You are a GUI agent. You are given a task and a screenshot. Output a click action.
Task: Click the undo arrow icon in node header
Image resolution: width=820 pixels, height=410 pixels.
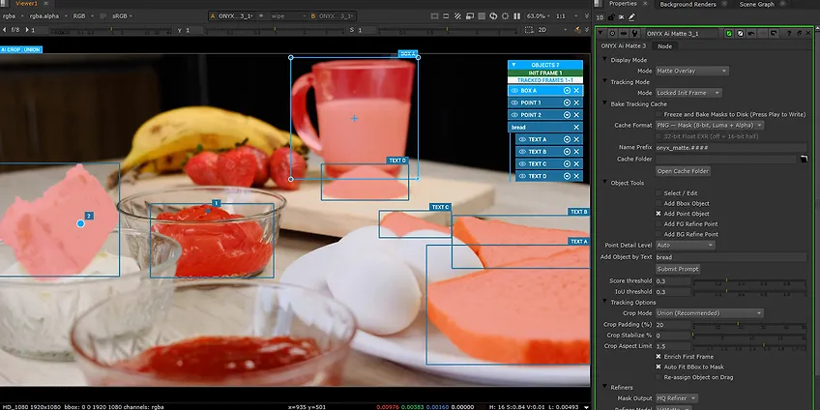(751, 34)
